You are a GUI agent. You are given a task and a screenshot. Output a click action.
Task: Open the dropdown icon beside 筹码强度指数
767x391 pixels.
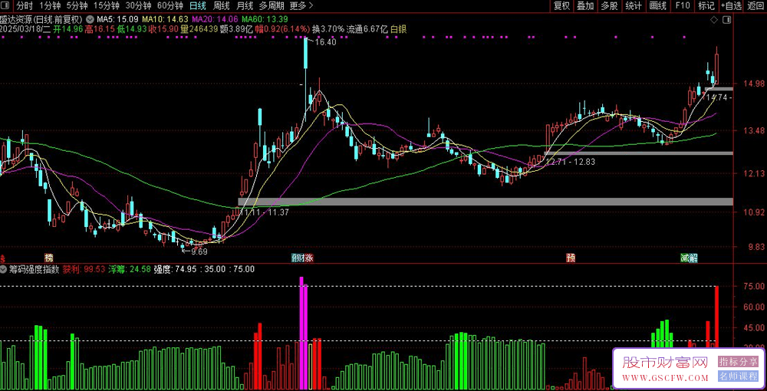[3, 269]
